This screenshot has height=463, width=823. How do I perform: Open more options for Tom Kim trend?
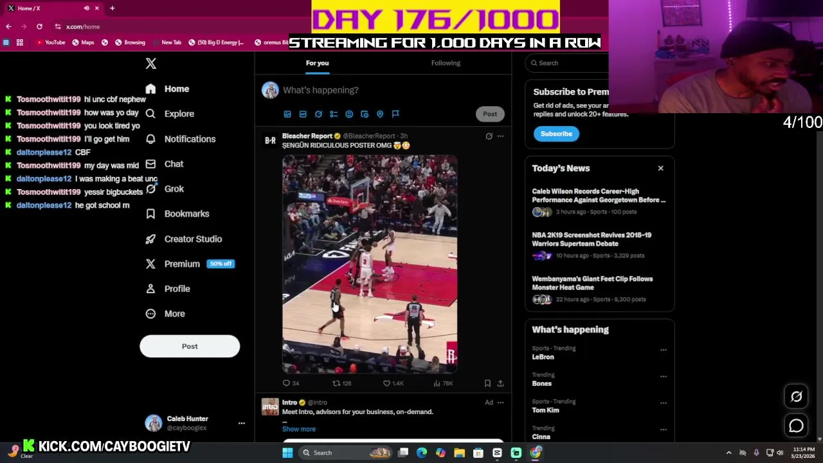click(x=663, y=403)
